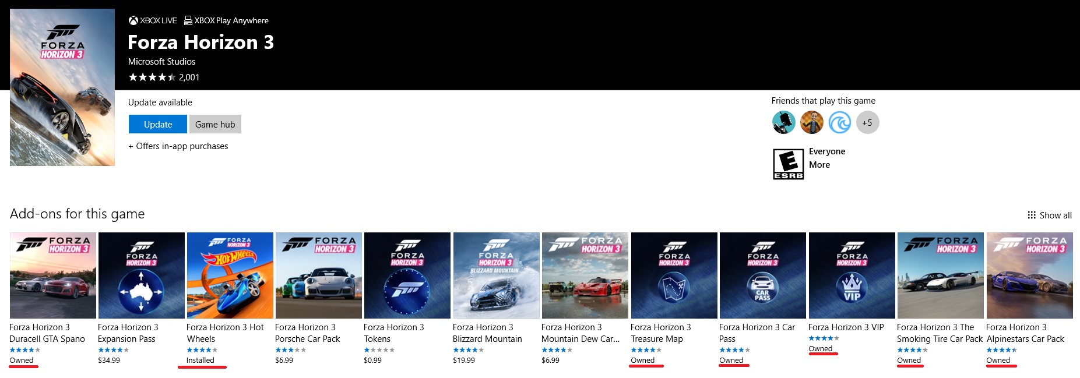Viewport: 1080px width, 378px height.
Task: Open Porsche Car Pack thumbnail
Action: 319,275
